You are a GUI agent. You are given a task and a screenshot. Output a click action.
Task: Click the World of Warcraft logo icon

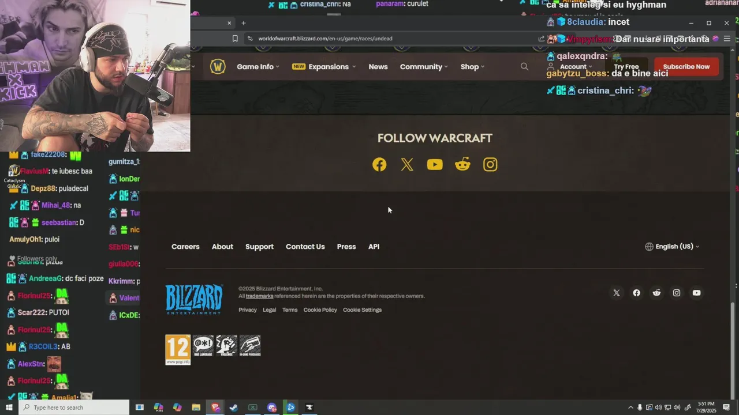218,67
